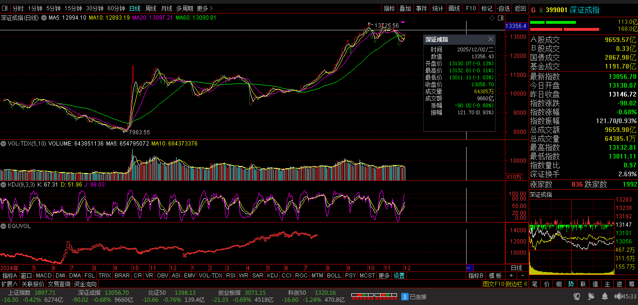Select the TRIX indicator tab
The image size is (638, 305).
point(105,276)
